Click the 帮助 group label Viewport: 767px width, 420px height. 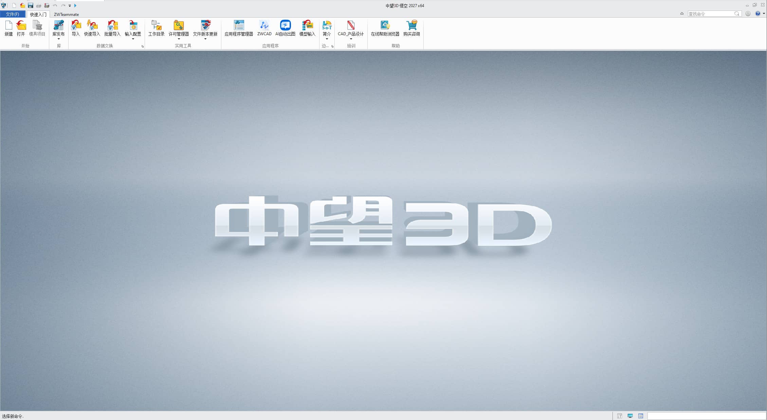pyautogui.click(x=396, y=46)
